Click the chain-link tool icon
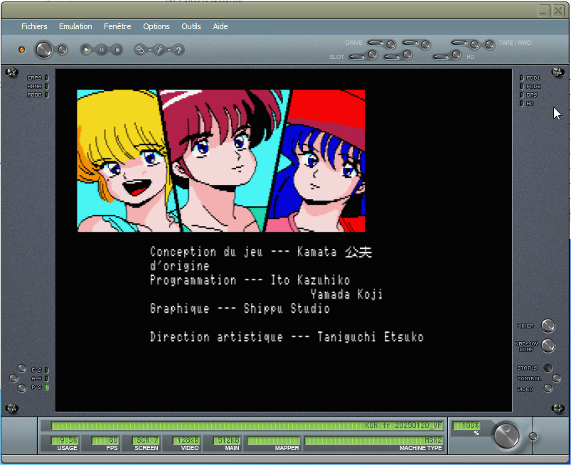Viewport: 571px width, 465px height. 140,50
